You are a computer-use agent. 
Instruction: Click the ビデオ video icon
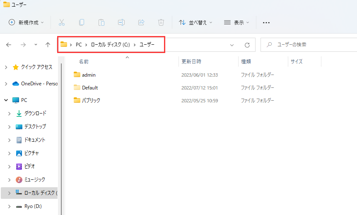pos(19,167)
